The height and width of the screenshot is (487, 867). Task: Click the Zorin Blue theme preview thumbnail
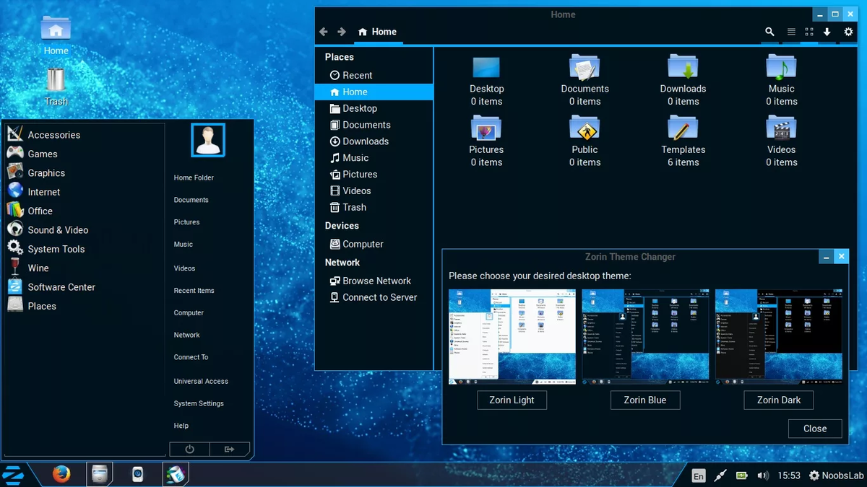pyautogui.click(x=645, y=336)
